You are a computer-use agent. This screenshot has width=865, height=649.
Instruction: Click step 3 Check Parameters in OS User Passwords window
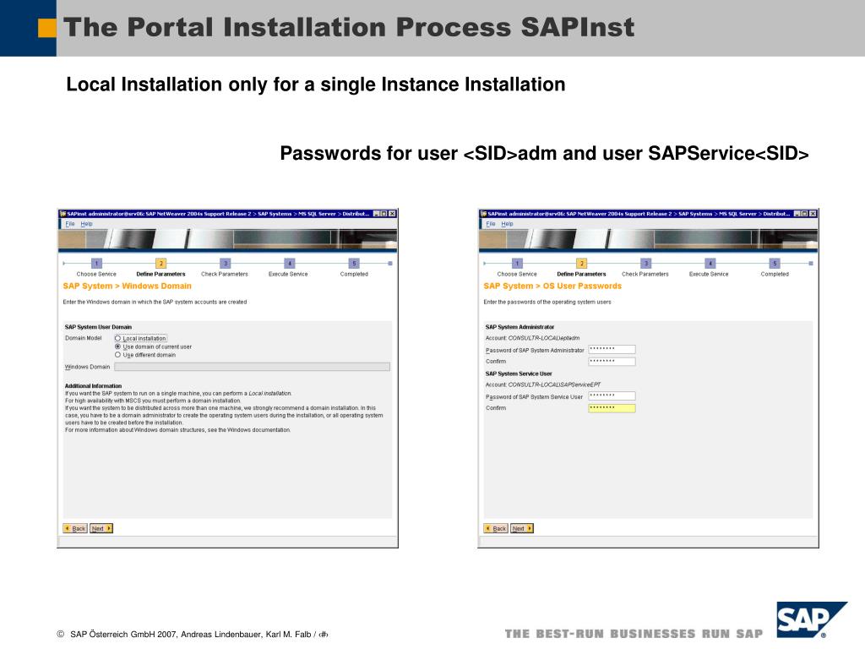[x=646, y=264]
